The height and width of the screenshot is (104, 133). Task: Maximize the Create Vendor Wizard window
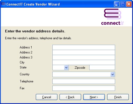[123, 4]
